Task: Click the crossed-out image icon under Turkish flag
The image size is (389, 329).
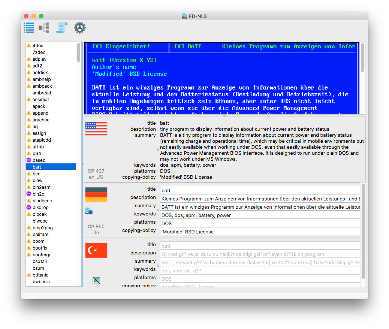Action: pyautogui.click(x=96, y=280)
